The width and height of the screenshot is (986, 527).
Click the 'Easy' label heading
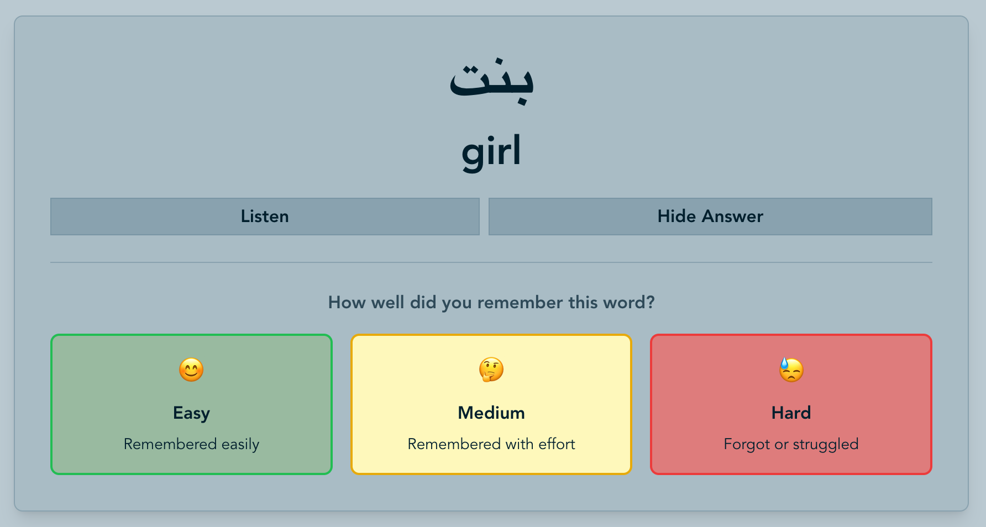(191, 413)
